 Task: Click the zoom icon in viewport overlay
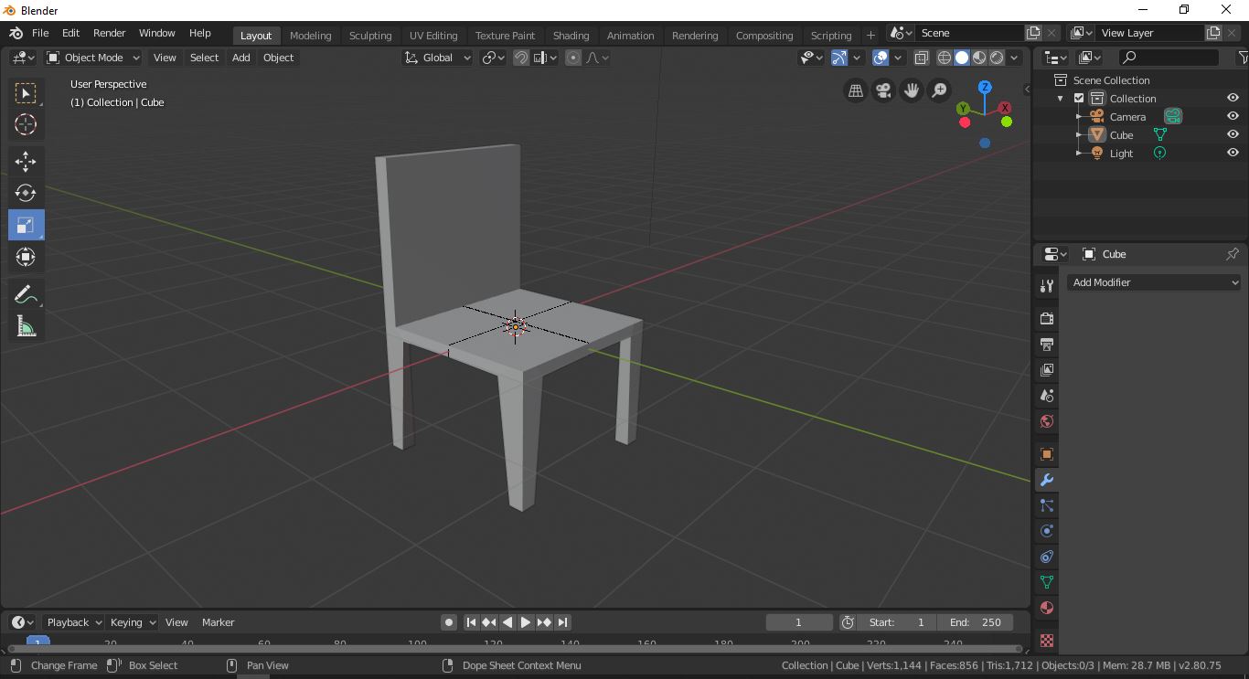tap(939, 90)
